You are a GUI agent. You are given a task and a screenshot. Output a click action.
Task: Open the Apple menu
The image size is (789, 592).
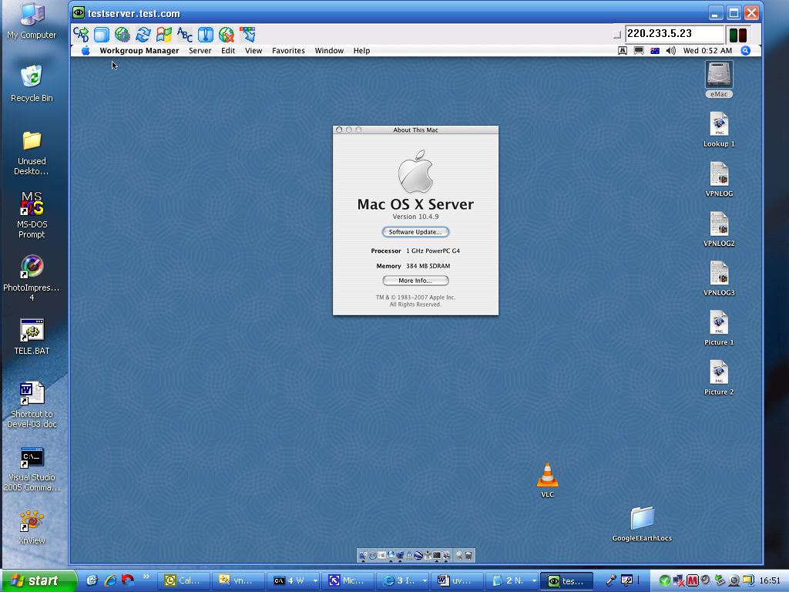point(86,51)
